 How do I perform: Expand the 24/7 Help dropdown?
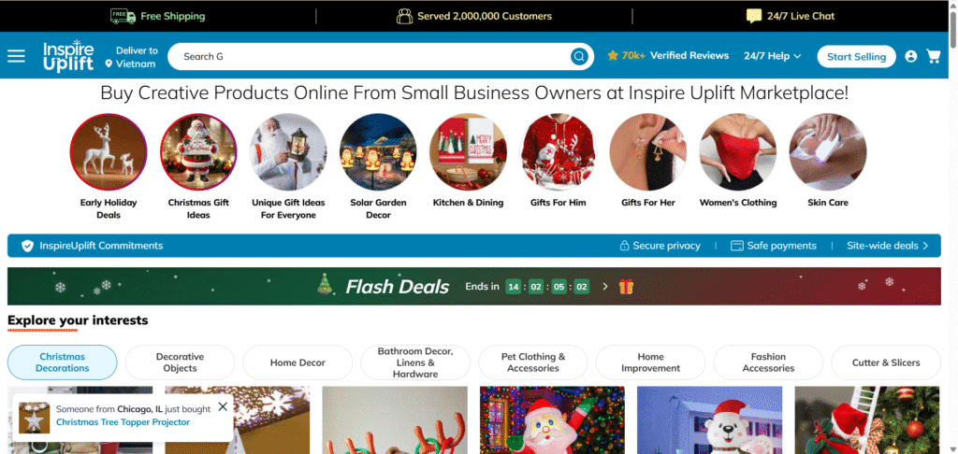pyautogui.click(x=772, y=56)
